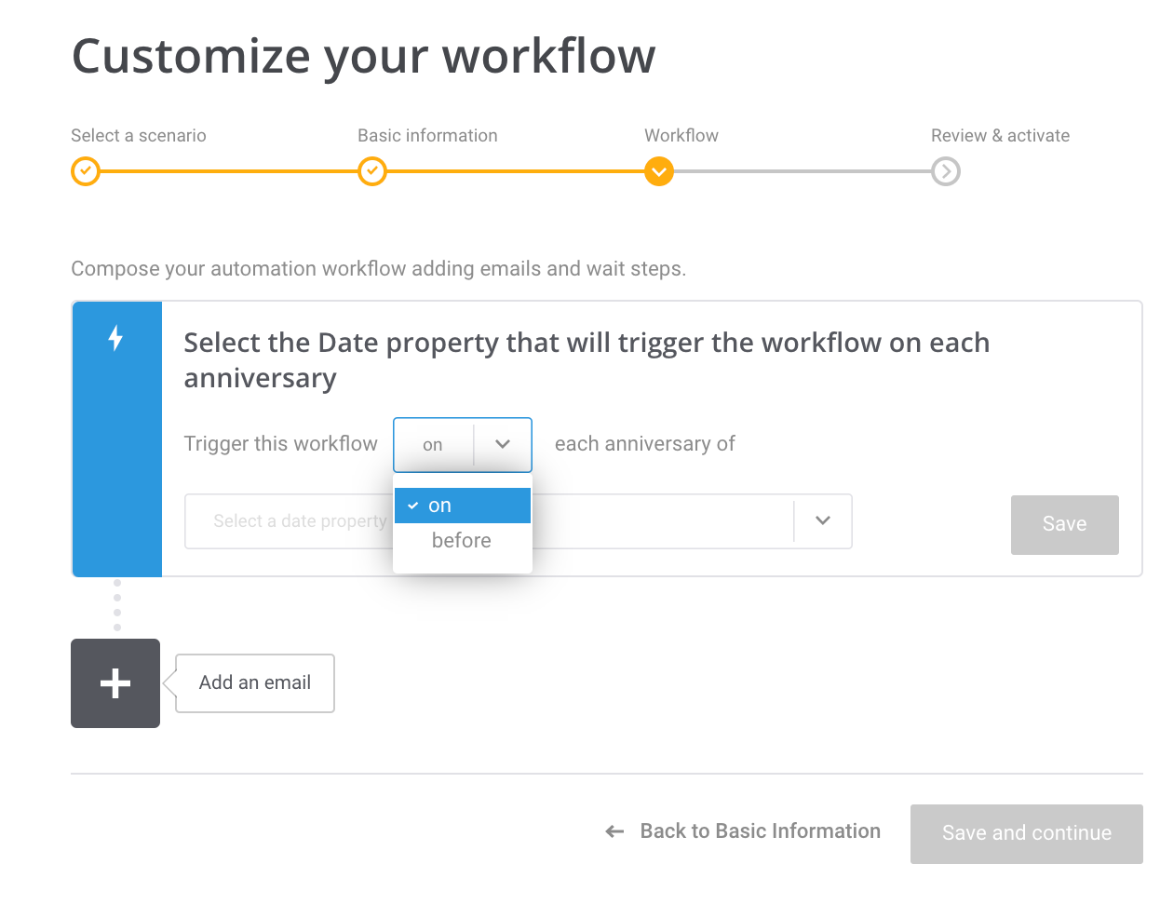The width and height of the screenshot is (1160, 918).
Task: Open the 'on' trigger timing combo box
Action: 463,445
